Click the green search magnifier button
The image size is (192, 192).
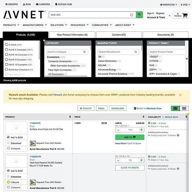(139, 14)
